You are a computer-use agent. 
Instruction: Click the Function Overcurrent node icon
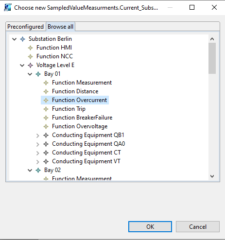pyautogui.click(x=46, y=100)
